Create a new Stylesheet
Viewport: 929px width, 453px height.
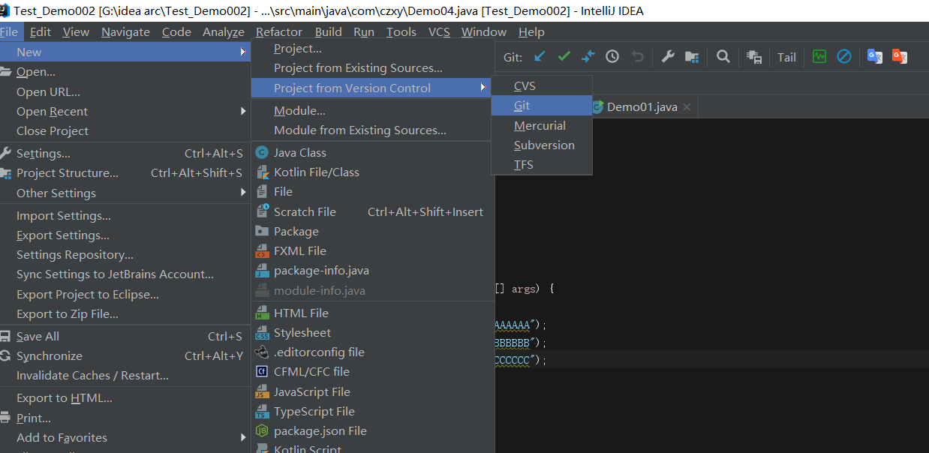(x=371, y=332)
